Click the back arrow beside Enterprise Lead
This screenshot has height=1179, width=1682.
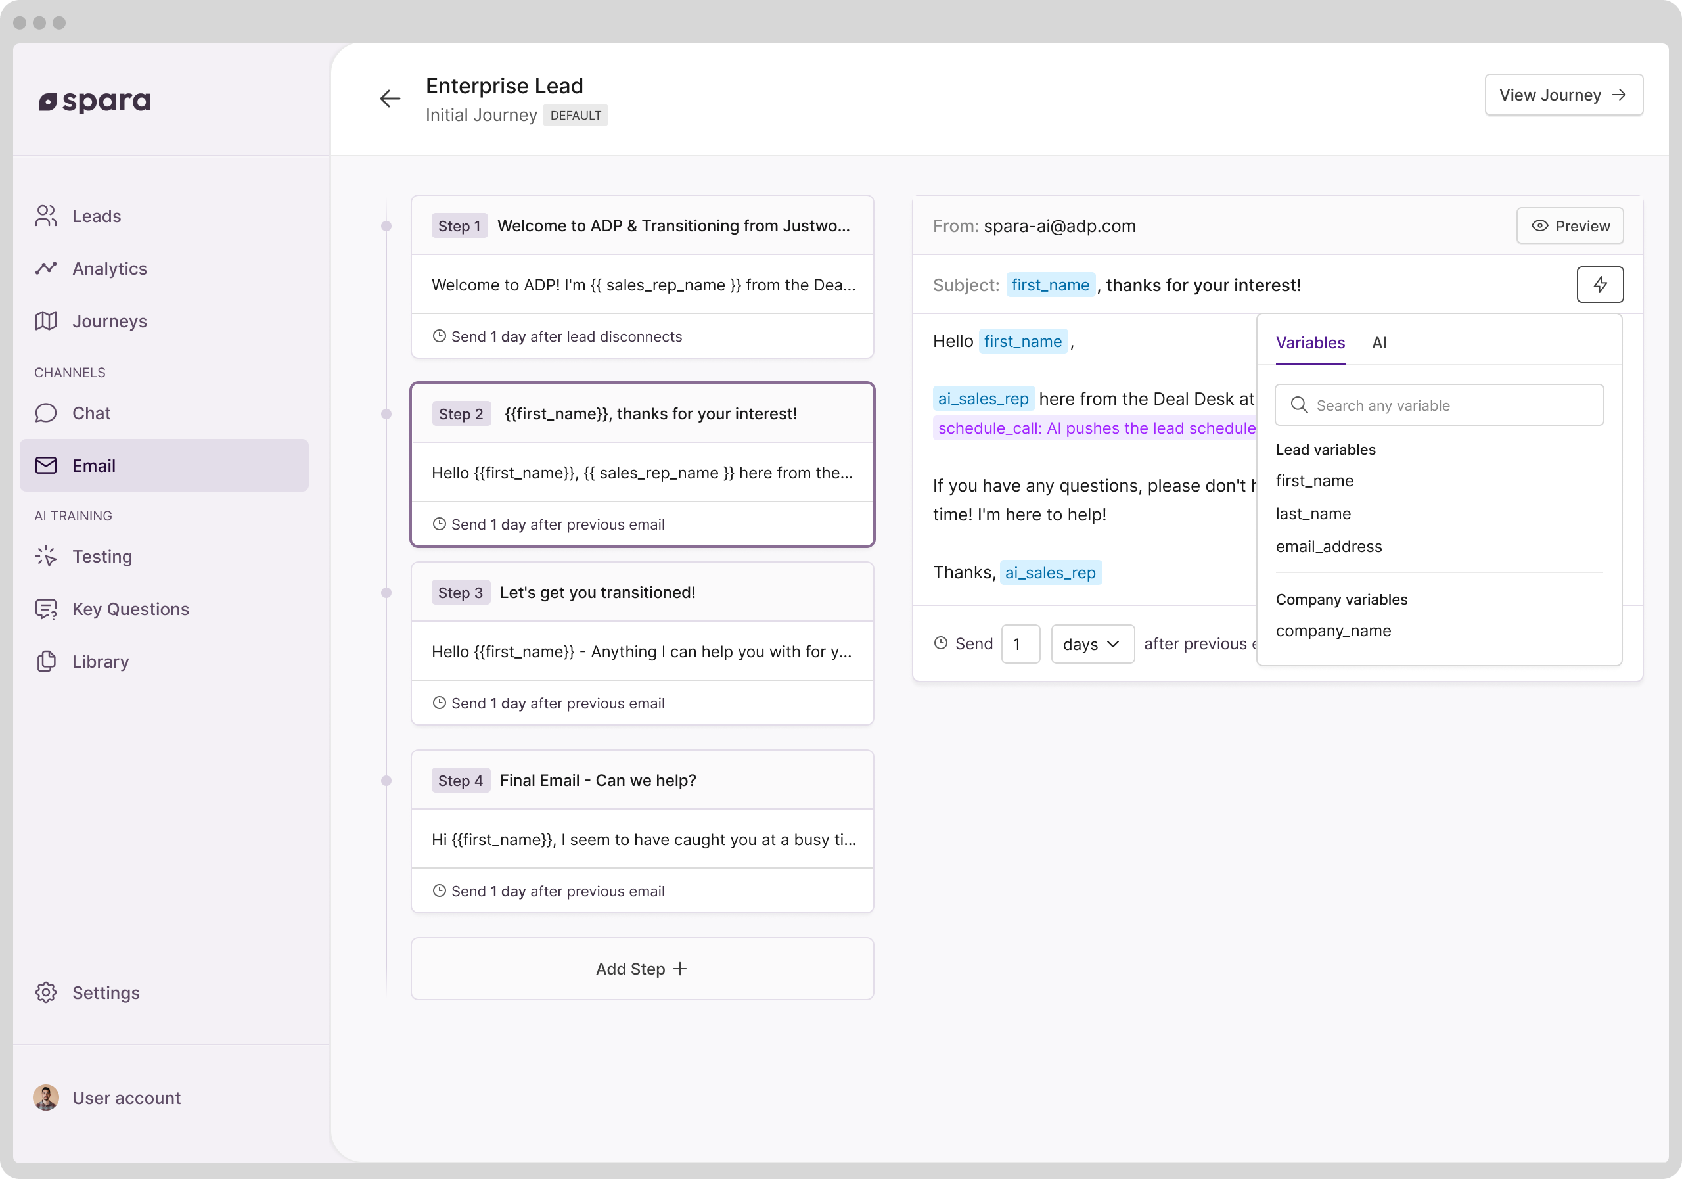pyautogui.click(x=390, y=98)
